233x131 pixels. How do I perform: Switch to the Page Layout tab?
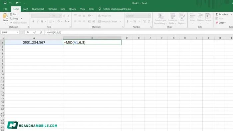(x=38, y=9)
